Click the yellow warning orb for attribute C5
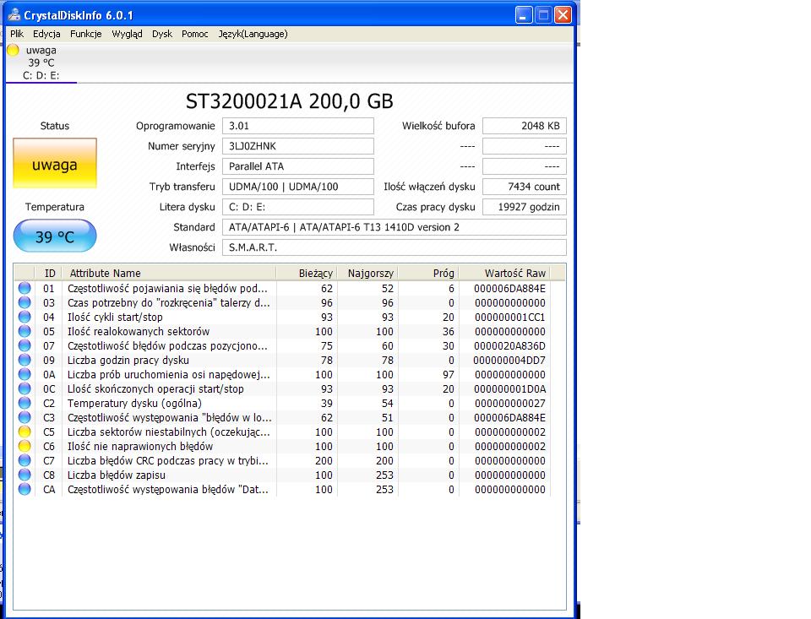811x619 pixels. point(24,432)
